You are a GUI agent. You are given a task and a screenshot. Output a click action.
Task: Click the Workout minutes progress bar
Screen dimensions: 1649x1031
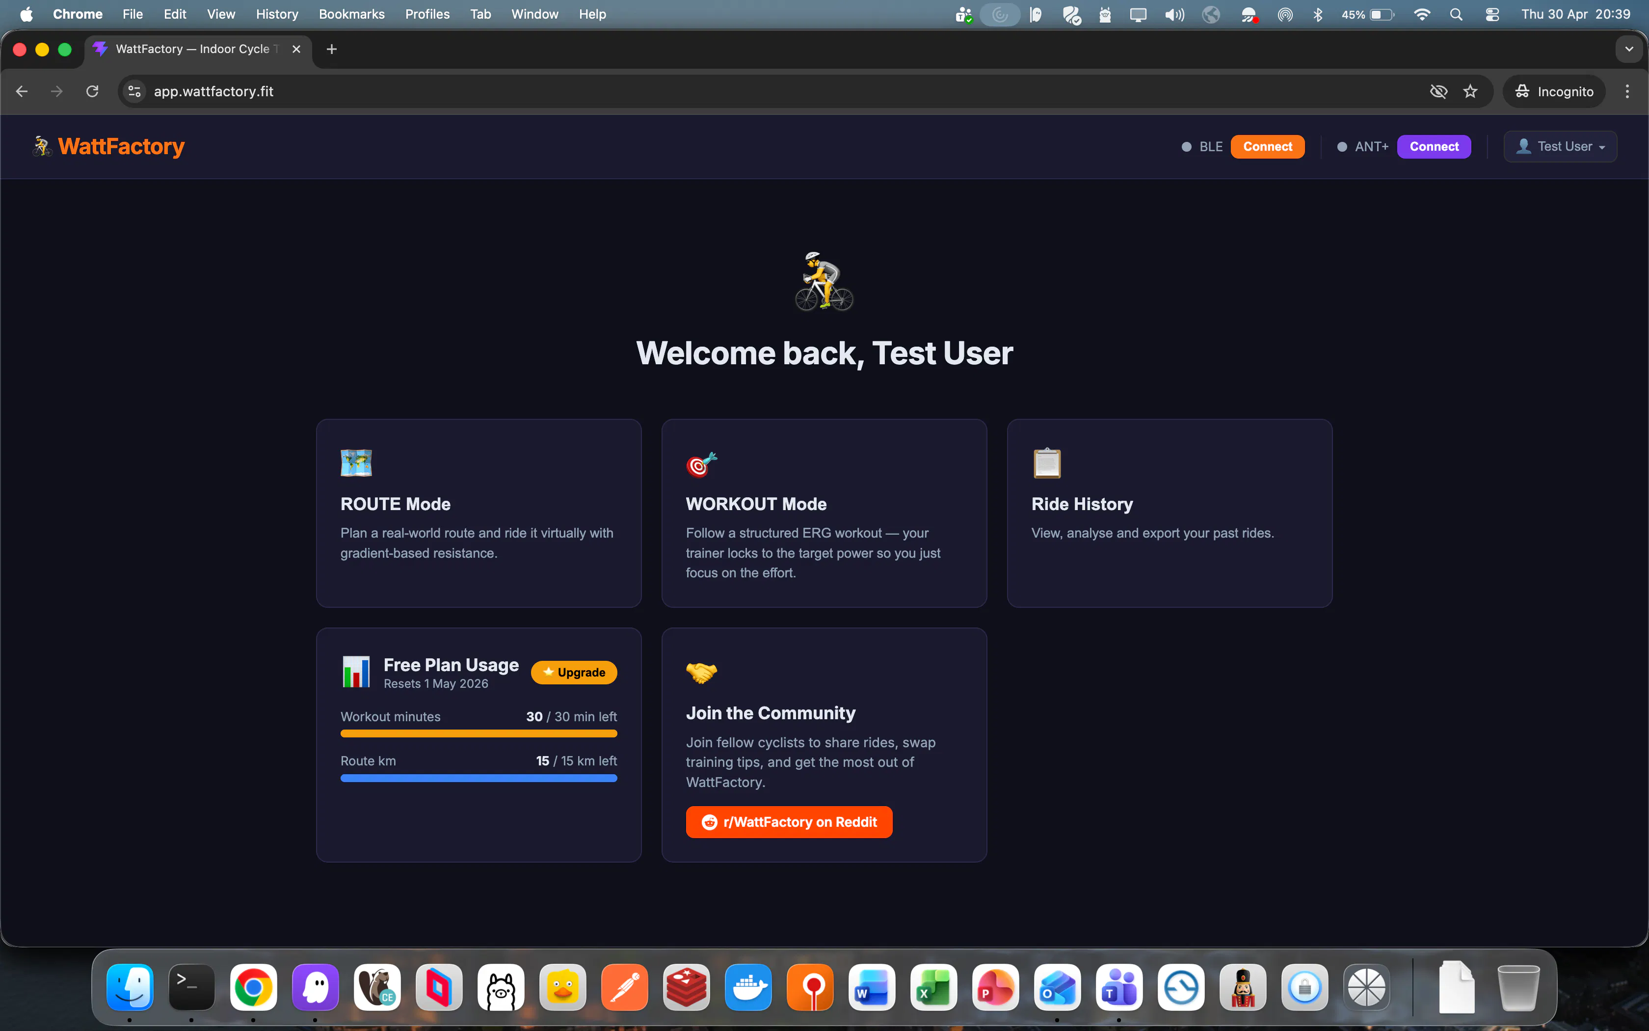click(x=479, y=733)
